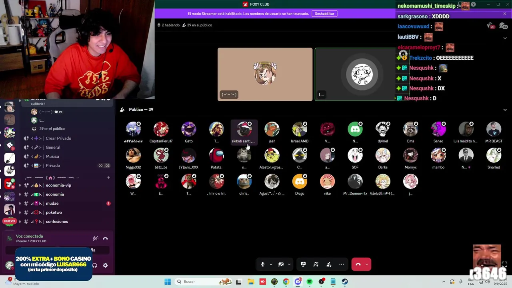Mute the microphone in the call controls
The height and width of the screenshot is (288, 512).
click(262, 264)
